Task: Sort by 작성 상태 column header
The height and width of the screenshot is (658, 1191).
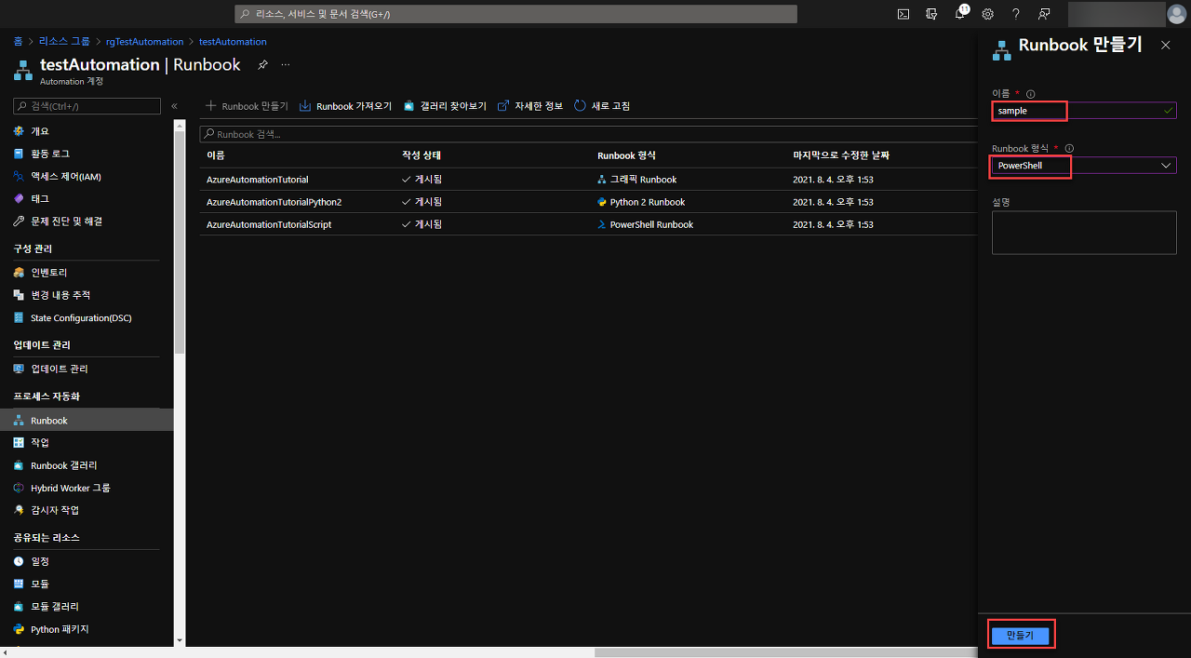Action: click(422, 155)
